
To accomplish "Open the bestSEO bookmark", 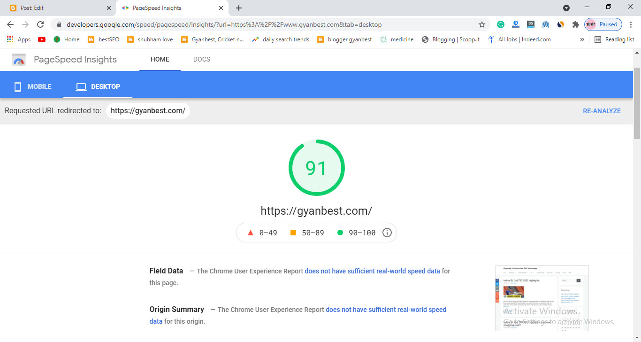I will [x=103, y=39].
